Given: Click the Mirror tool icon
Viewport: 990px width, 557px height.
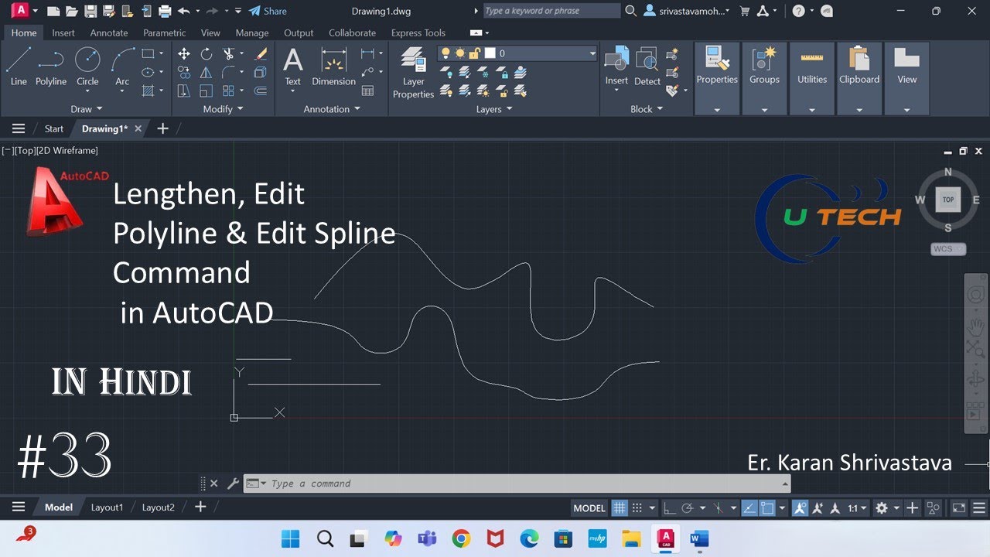Looking at the screenshot, I should (207, 73).
